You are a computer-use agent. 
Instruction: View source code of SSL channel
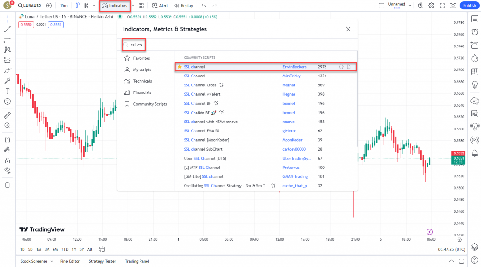pos(341,67)
